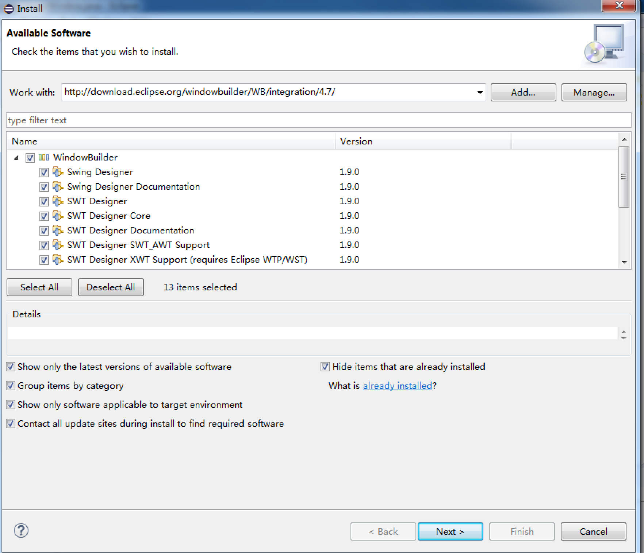The height and width of the screenshot is (553, 644).
Task: Toggle Contact all update sites option
Action: pyautogui.click(x=11, y=424)
